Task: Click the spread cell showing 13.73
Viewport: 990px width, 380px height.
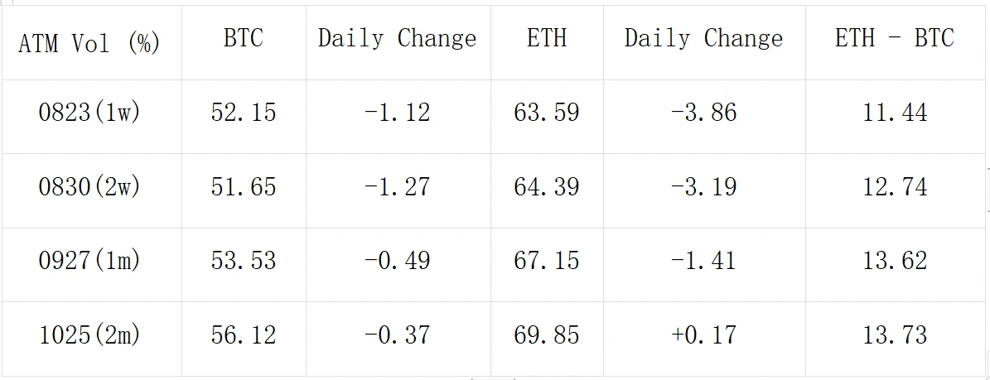Action: point(894,334)
